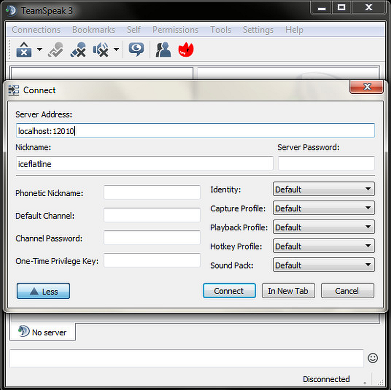Open the arrow next to the disconnect icon
The height and width of the screenshot is (390, 391).
pyautogui.click(x=40, y=49)
